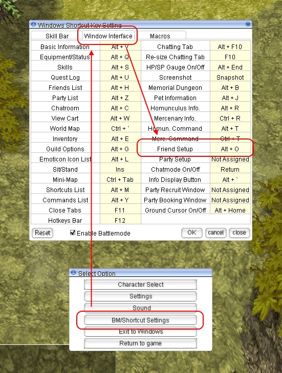Close the Windows Shortcut Key Setting dialog icon
Viewport: 282px width, 373px height.
click(248, 24)
